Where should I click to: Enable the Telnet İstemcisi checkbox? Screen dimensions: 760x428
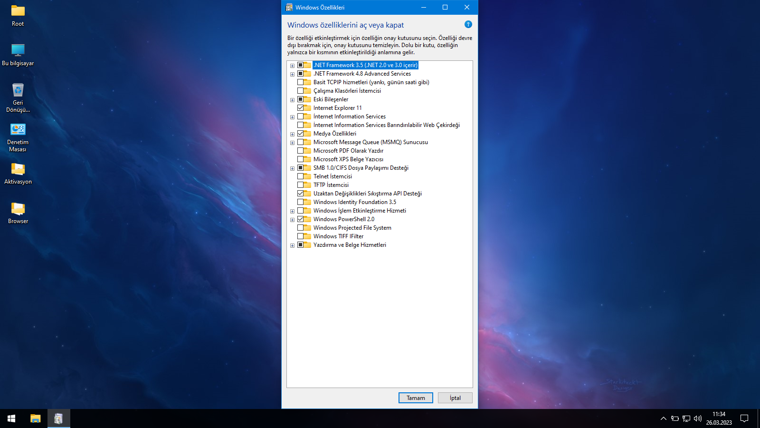(x=300, y=176)
